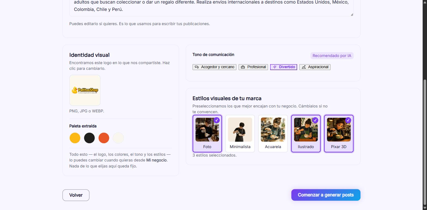The height and width of the screenshot is (210, 427).
Task: Click the mountain chart icon on Aspiracional
Action: point(304,67)
